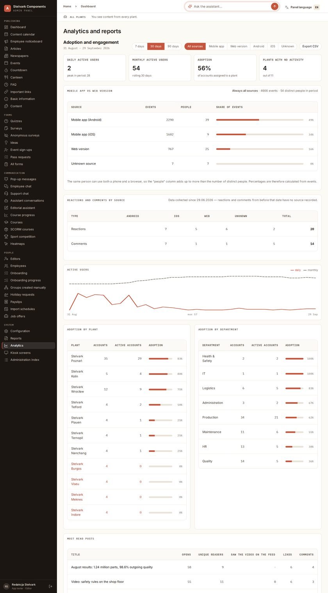The width and height of the screenshot is (328, 593).
Task: Click the Stelvark Burgos plant name
Action: click(x=77, y=466)
